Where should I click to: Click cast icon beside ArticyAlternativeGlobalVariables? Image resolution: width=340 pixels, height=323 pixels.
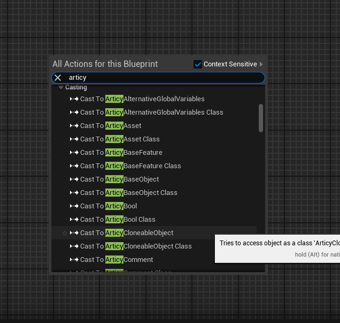pos(74,99)
